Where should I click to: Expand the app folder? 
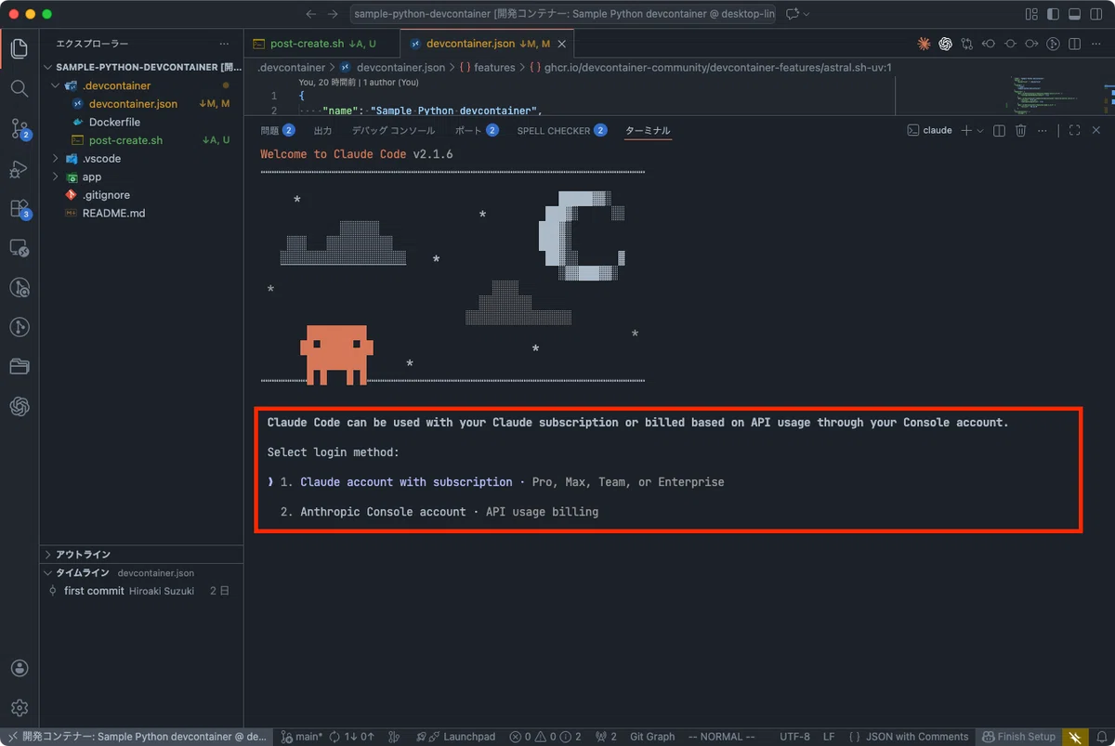point(141,177)
